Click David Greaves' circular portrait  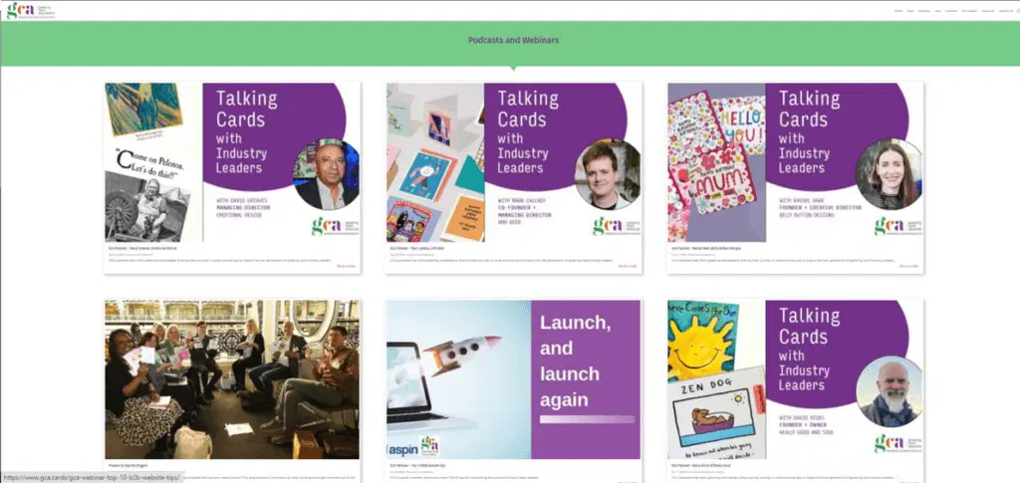pos(326,174)
